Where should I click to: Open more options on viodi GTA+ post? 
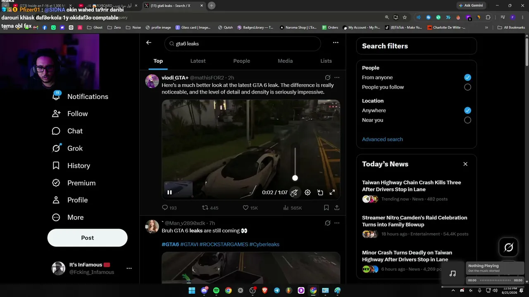337,78
